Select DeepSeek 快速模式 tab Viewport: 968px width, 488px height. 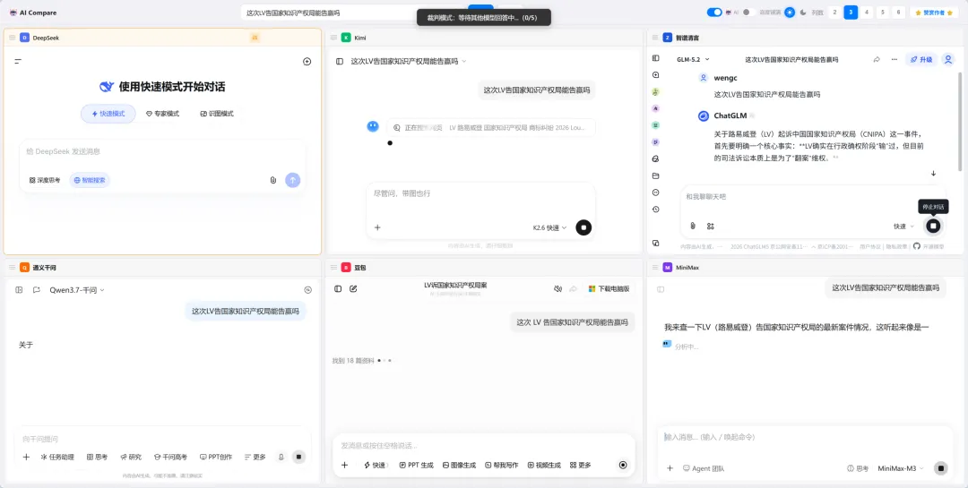coord(108,114)
